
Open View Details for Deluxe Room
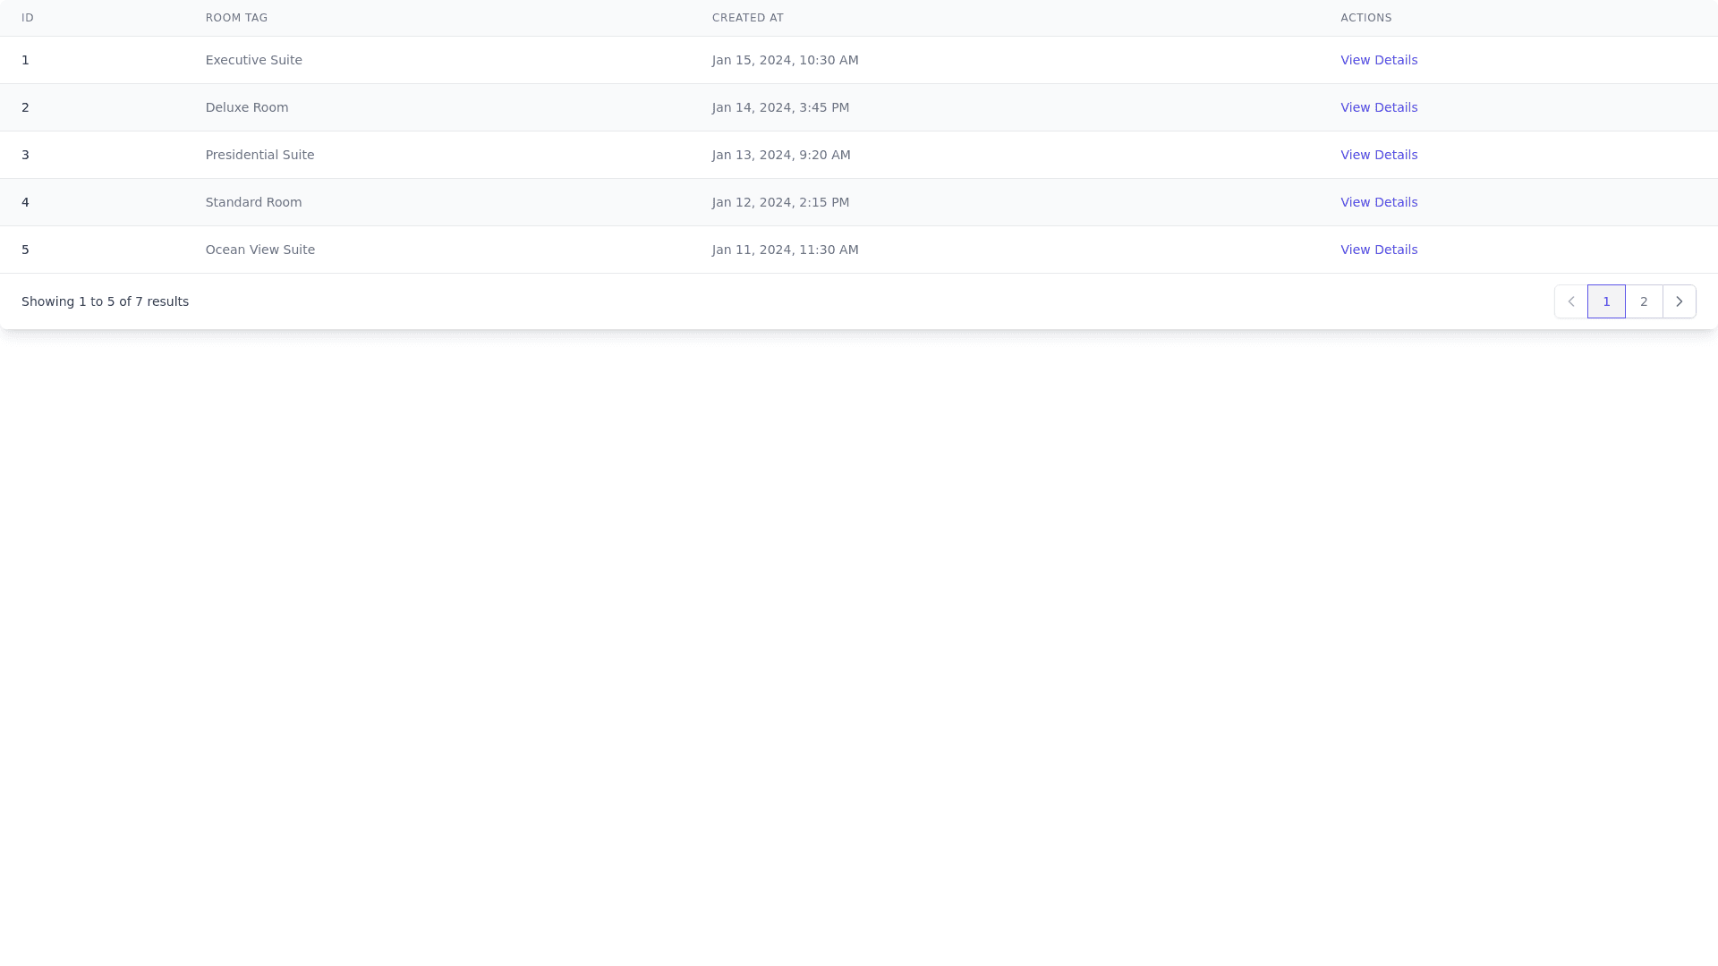(1379, 107)
